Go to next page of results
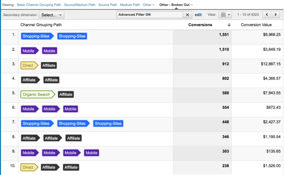 (x=276, y=15)
